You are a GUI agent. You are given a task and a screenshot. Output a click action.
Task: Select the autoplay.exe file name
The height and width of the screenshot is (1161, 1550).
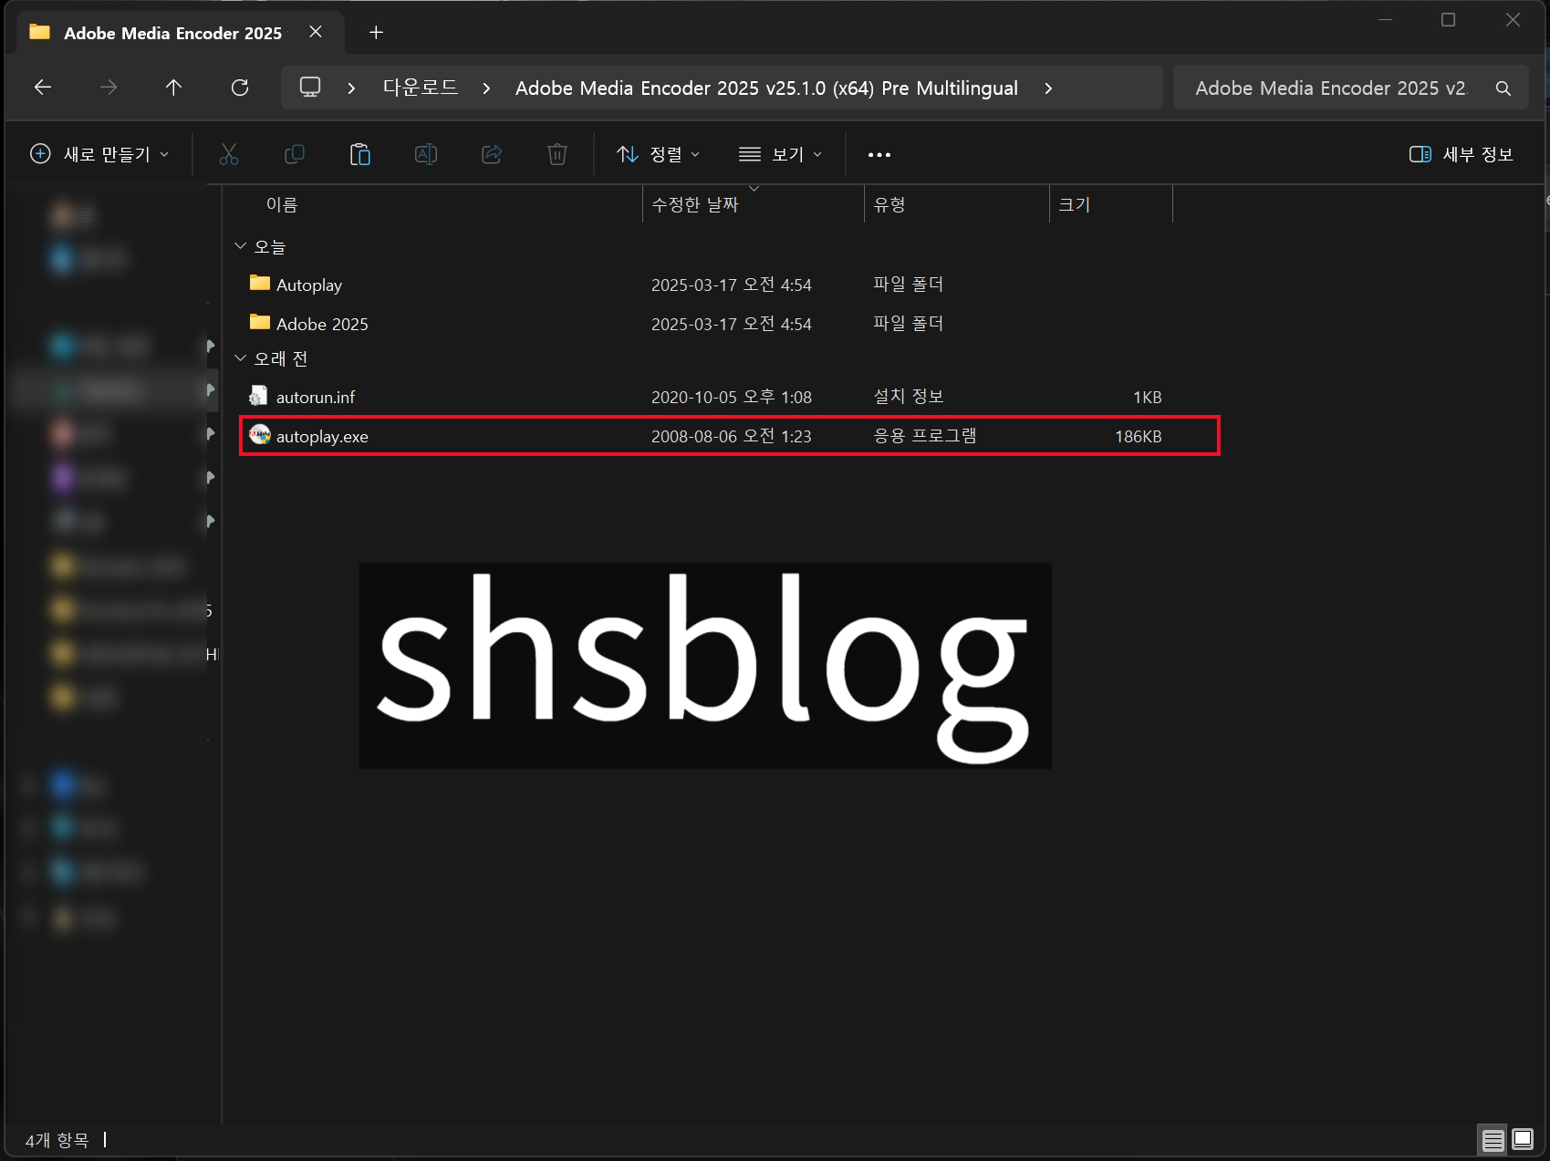[322, 437]
